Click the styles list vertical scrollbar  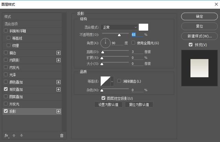(64, 72)
